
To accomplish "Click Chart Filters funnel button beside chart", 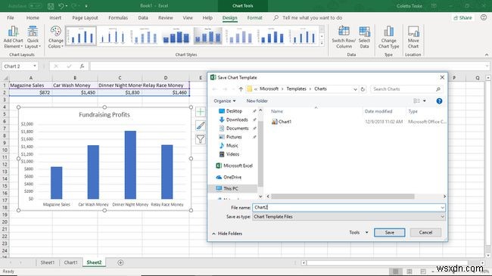I will 201,139.
